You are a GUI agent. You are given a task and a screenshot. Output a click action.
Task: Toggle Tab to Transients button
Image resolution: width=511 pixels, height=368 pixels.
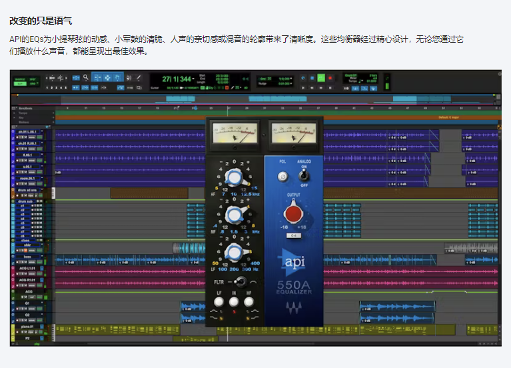(x=75, y=87)
